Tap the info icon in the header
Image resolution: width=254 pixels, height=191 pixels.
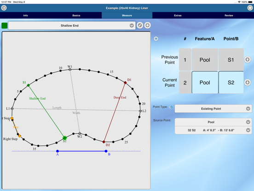tap(250, 8)
